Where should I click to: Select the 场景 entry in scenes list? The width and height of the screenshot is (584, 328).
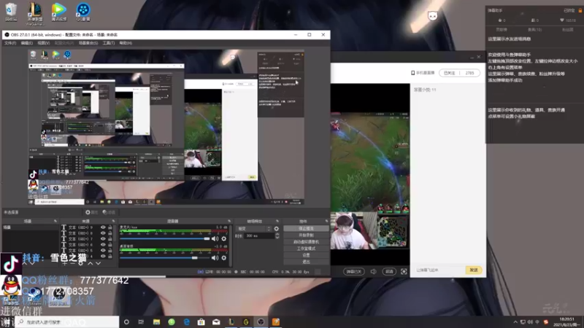click(30, 227)
